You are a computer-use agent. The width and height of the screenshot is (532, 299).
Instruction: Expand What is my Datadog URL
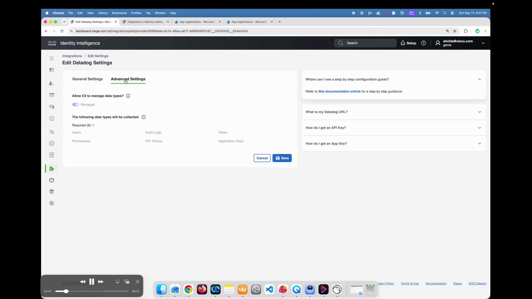pos(394,112)
